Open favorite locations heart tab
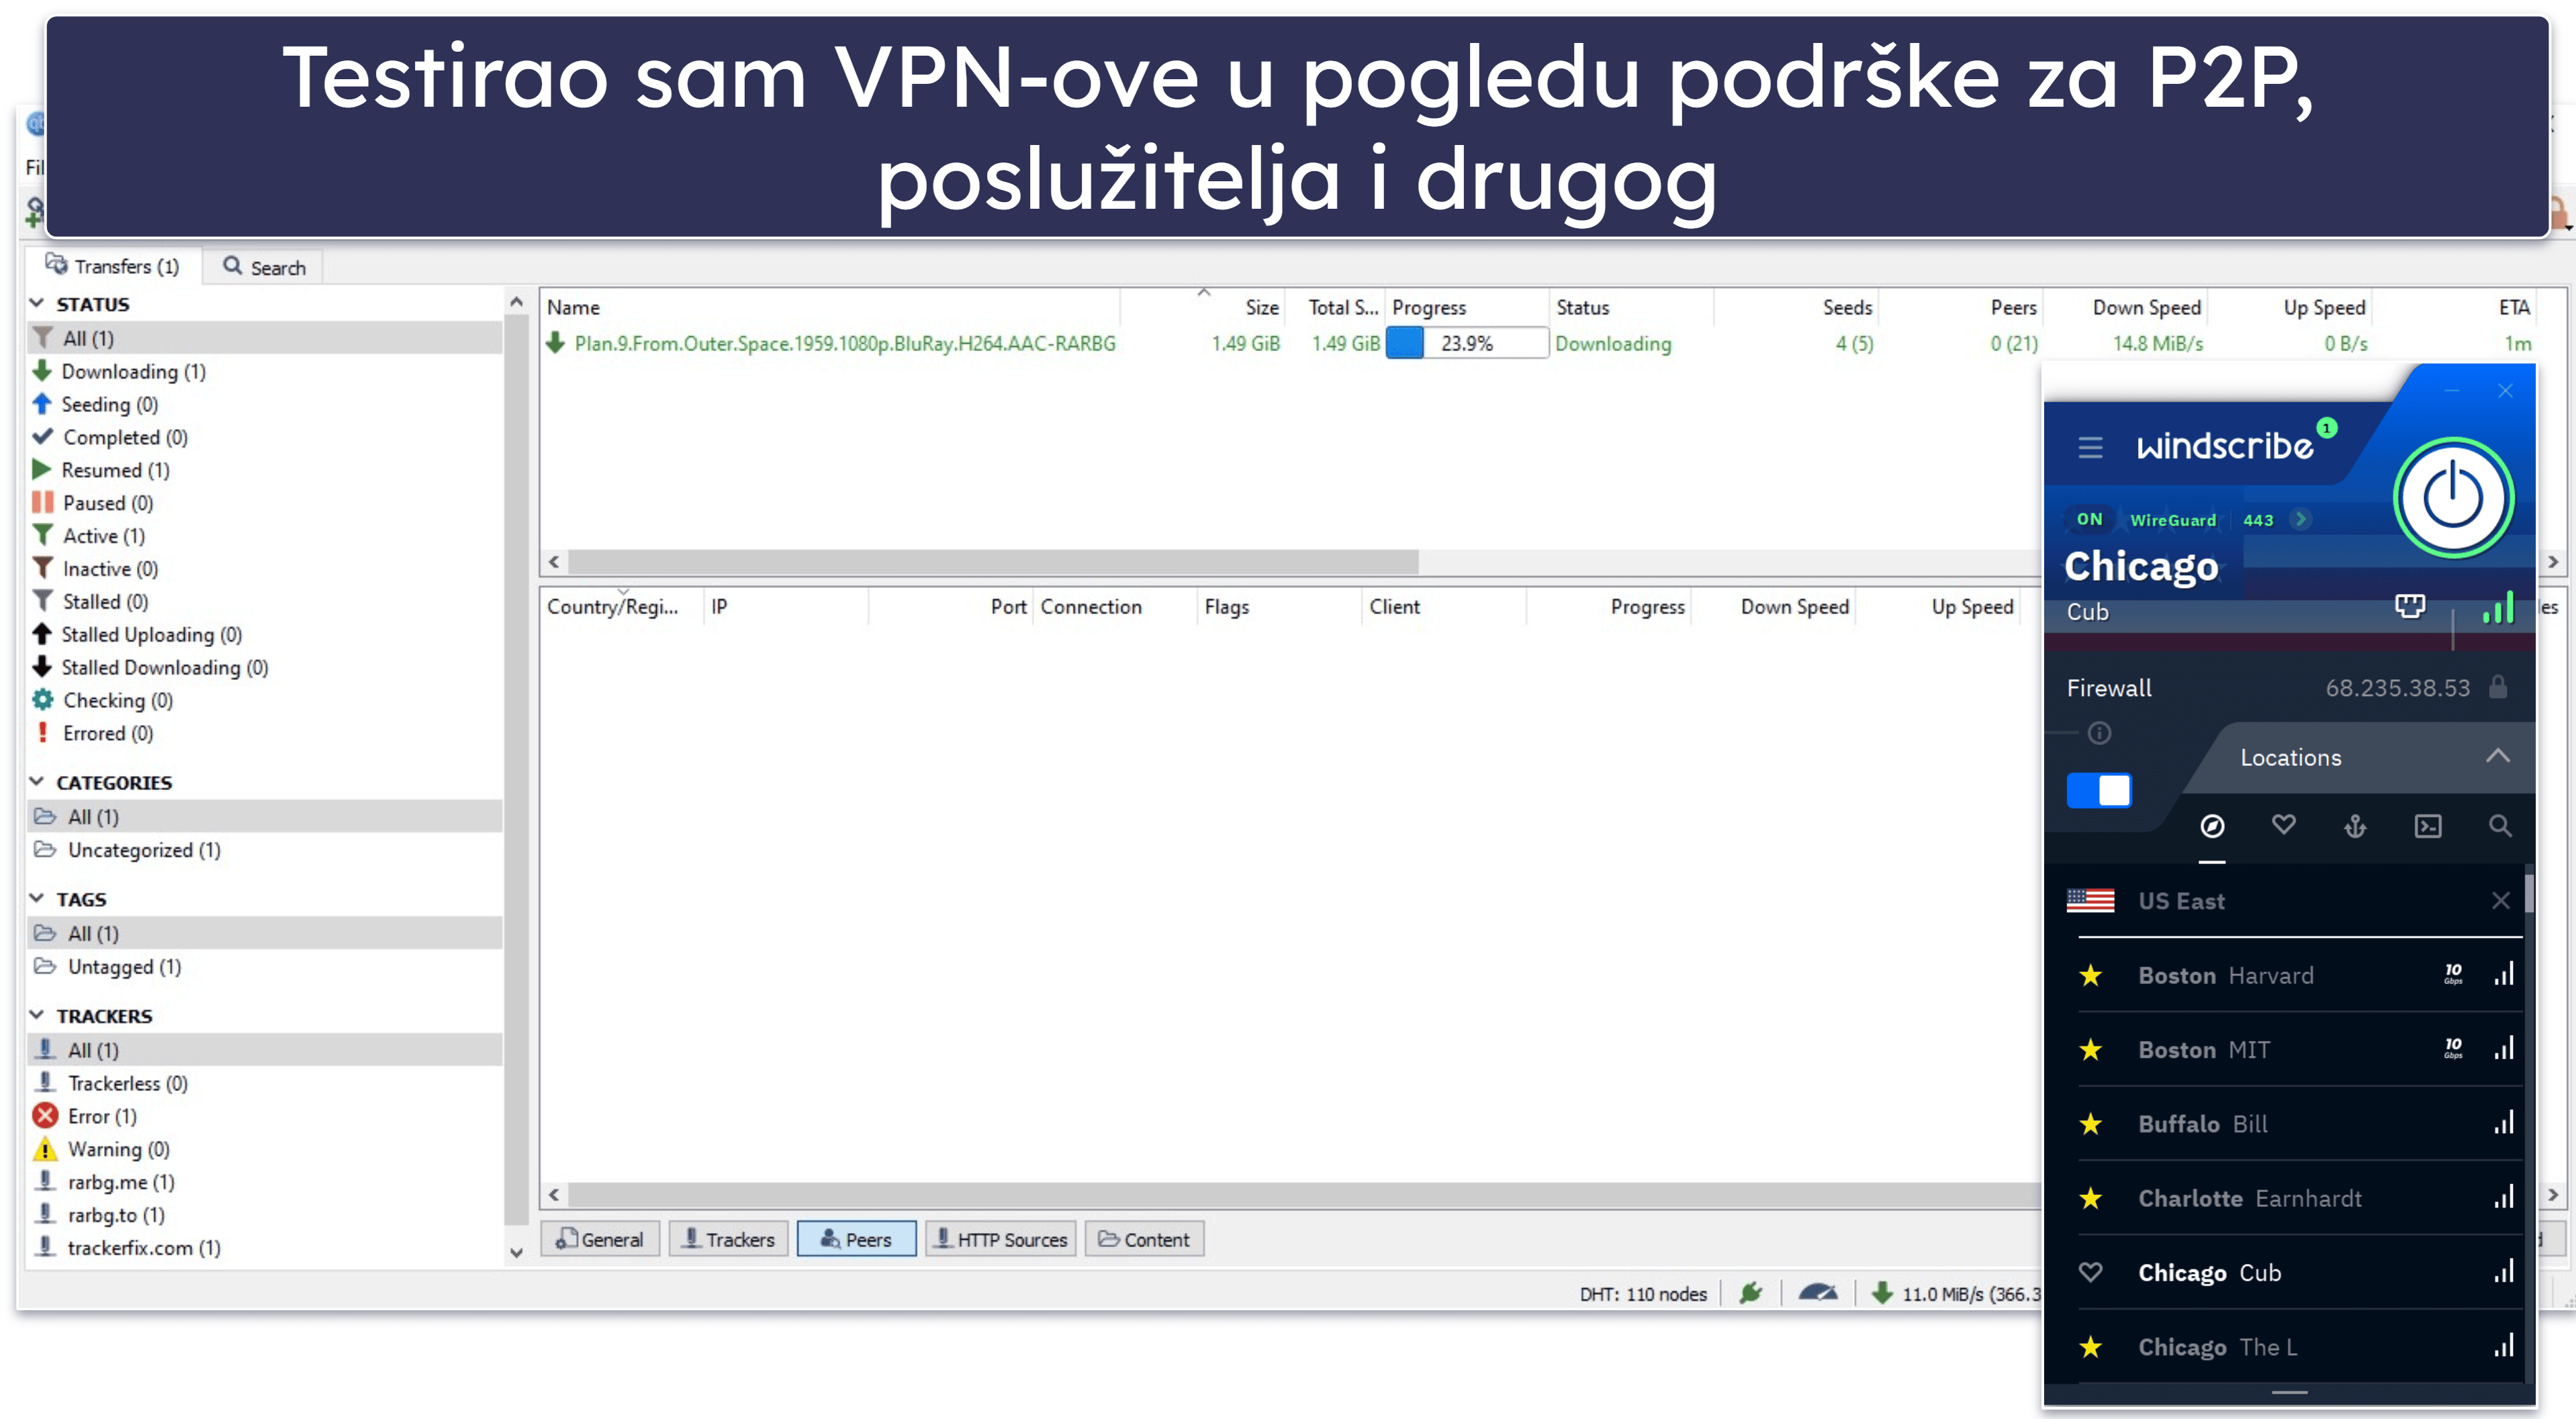2576x1419 pixels. pos(2283,826)
